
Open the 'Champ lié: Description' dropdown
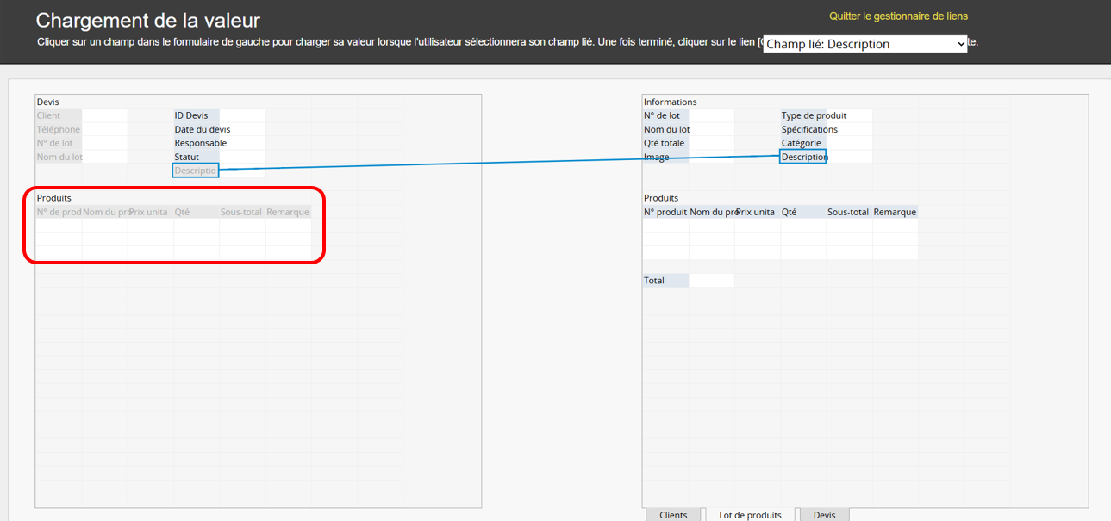click(x=865, y=44)
